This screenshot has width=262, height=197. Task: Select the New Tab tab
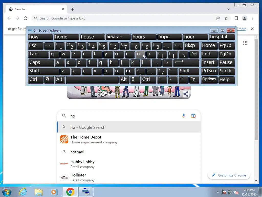pyautogui.click(x=36, y=9)
